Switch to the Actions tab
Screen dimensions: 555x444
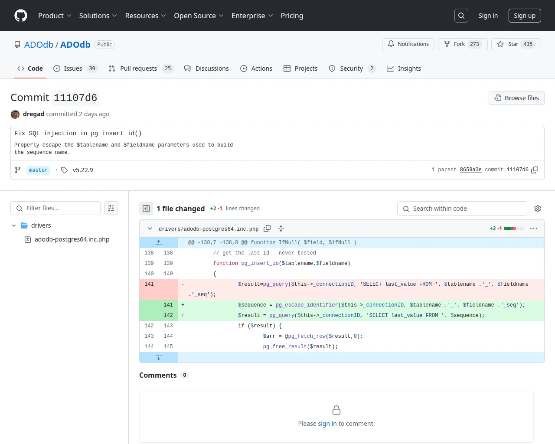(x=256, y=69)
